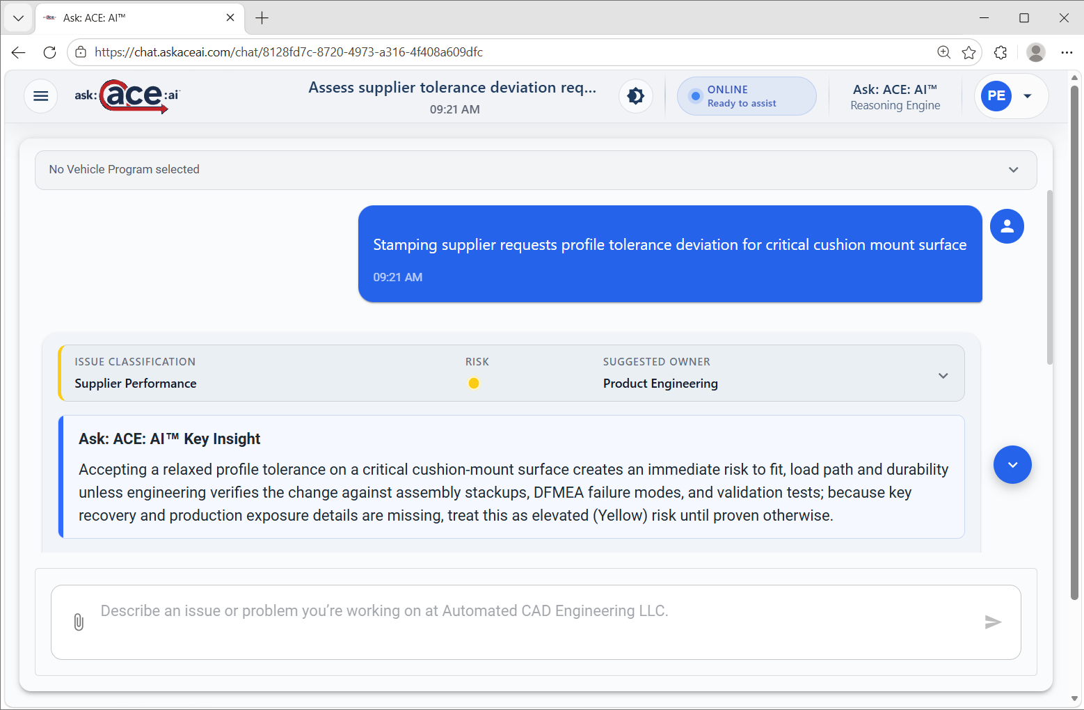
Task: Click the page scrollbar up arrow
Action: (x=1075, y=77)
